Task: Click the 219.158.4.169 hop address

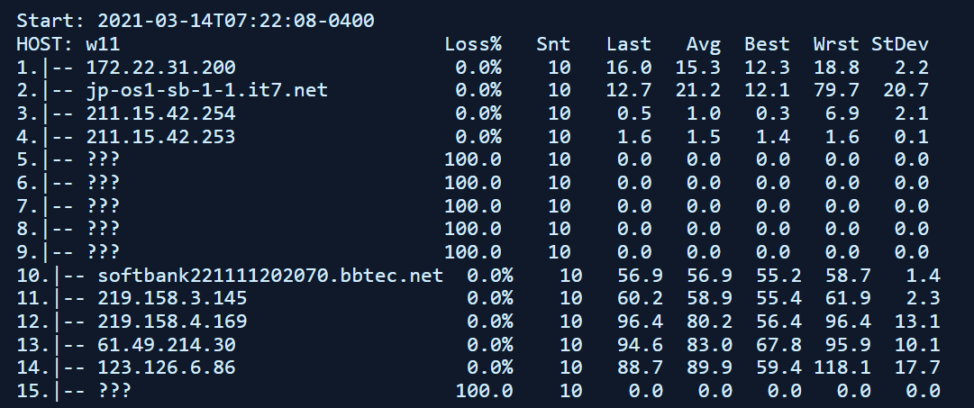Action: [x=172, y=322]
